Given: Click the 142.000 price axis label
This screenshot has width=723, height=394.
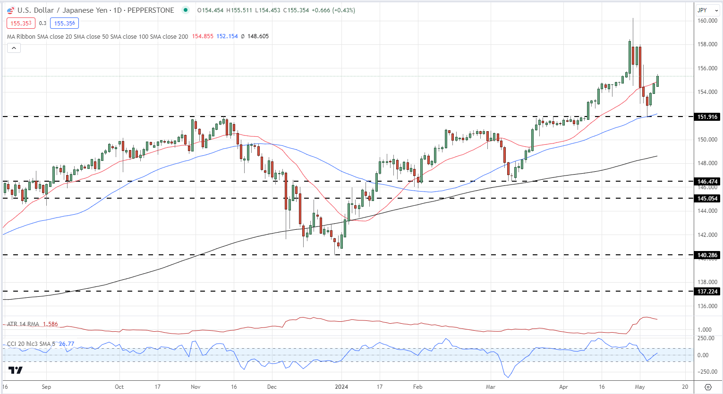Looking at the screenshot, I should coord(707,235).
